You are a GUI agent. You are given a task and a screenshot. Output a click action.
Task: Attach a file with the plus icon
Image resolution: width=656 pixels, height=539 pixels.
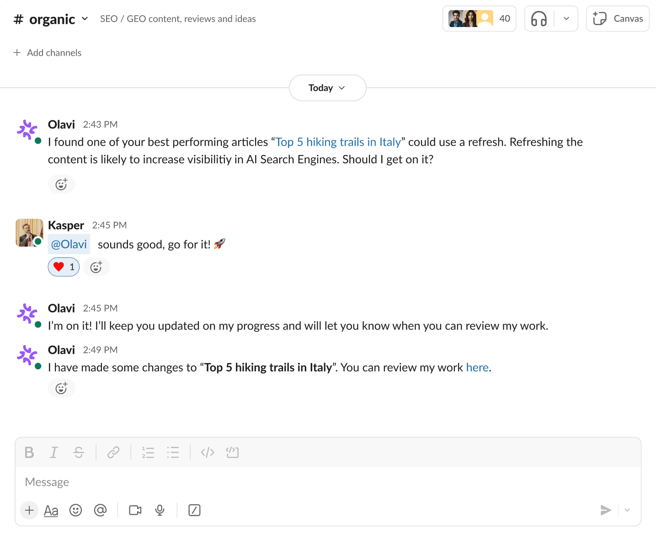tap(29, 510)
